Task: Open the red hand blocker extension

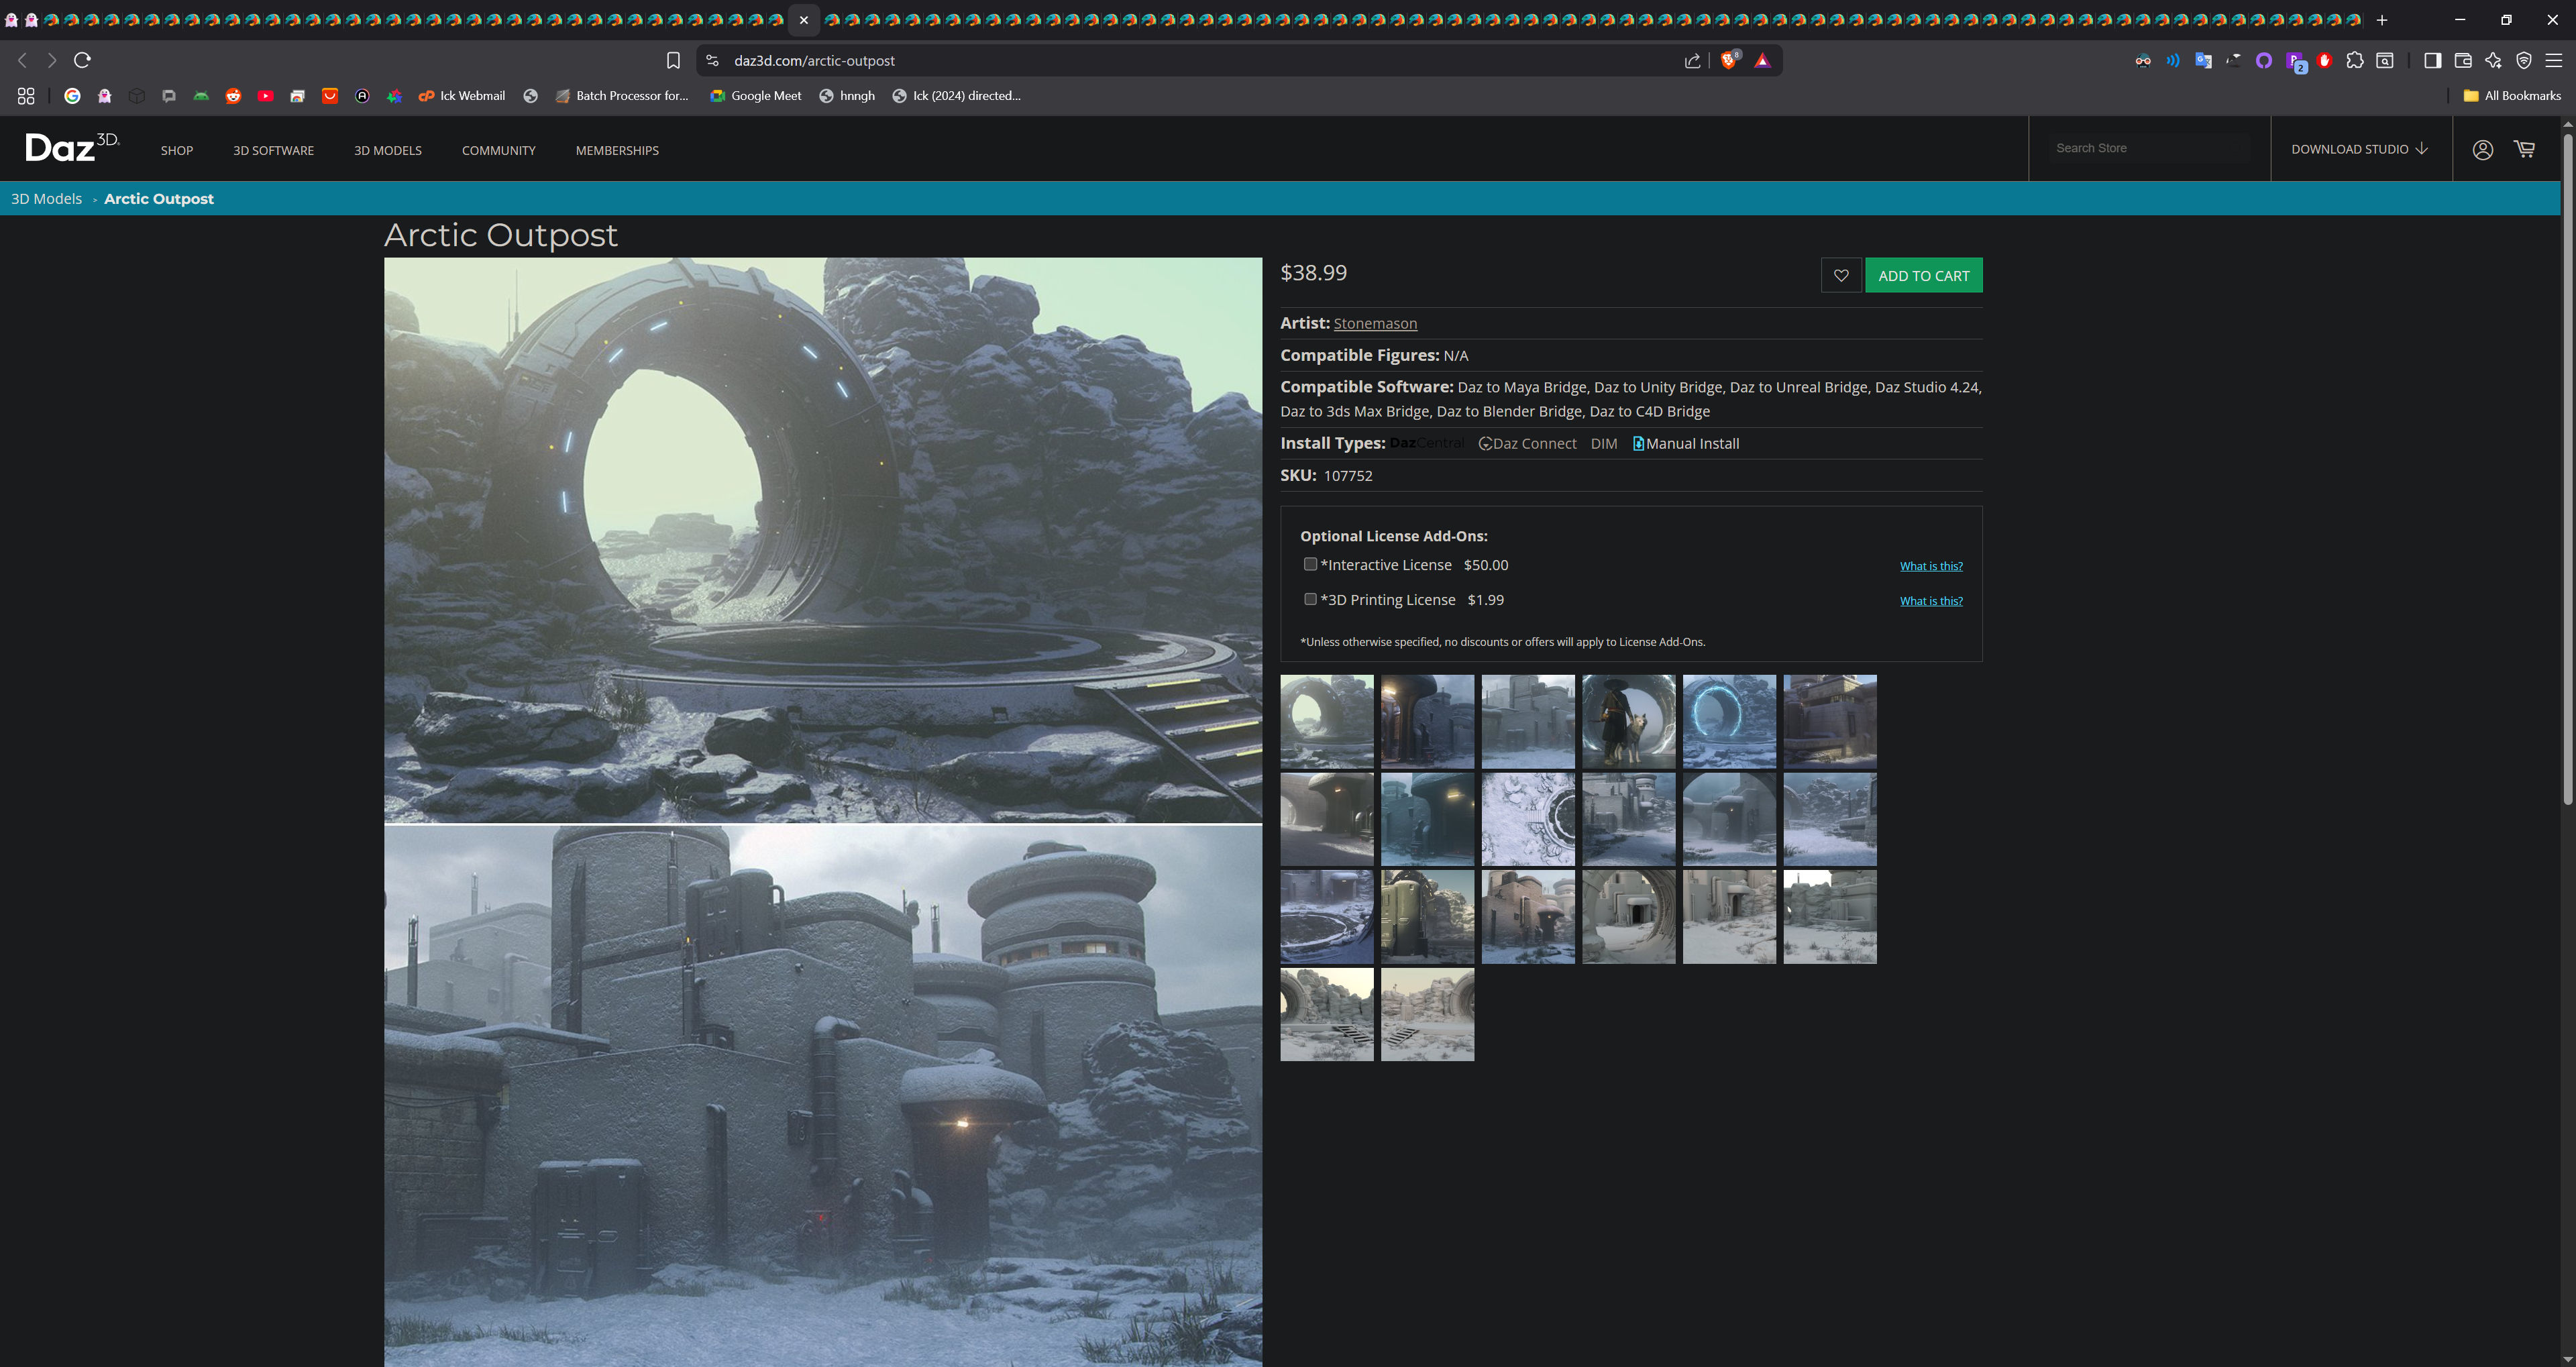Action: (x=2325, y=61)
